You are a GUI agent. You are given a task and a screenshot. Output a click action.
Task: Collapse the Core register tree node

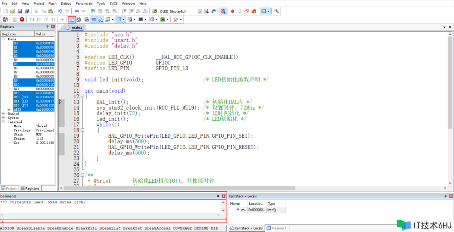coord(3,39)
